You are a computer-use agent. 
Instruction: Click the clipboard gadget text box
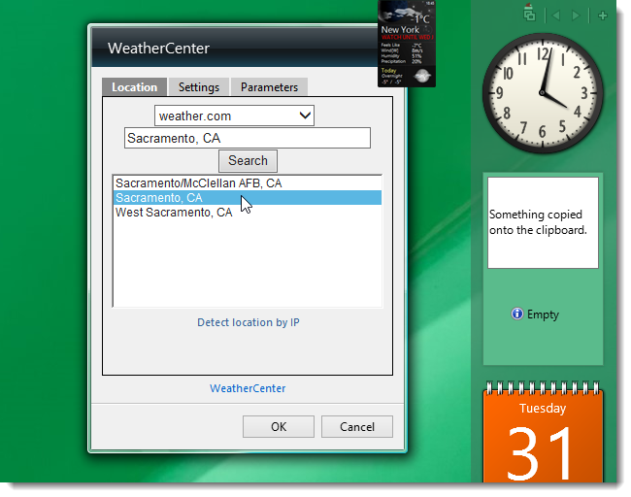coord(543,222)
